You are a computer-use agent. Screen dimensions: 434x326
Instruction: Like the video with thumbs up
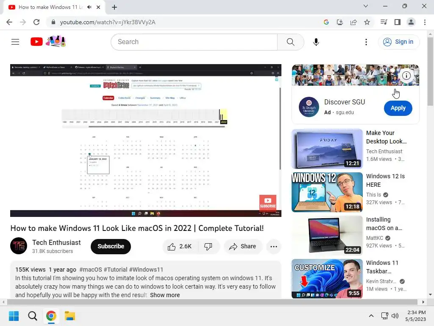pyautogui.click(x=180, y=247)
